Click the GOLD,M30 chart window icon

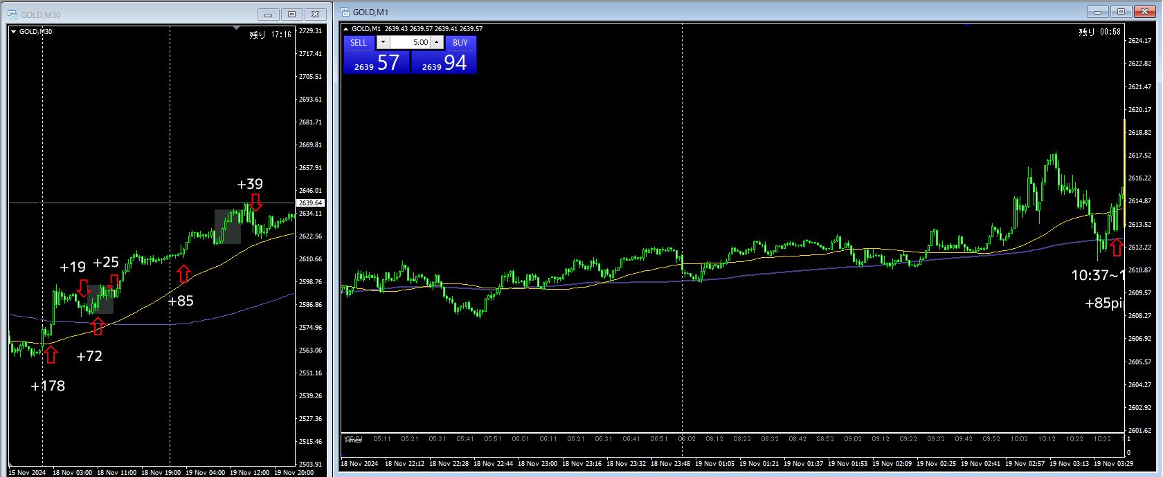coord(12,15)
